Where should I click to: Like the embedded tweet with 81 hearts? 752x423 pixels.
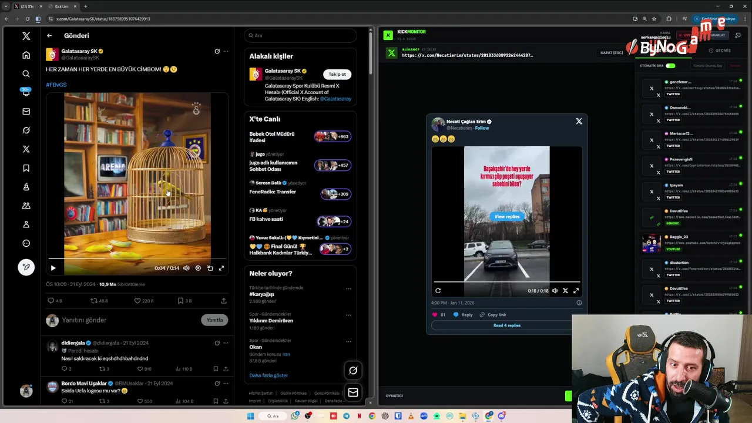(438, 315)
